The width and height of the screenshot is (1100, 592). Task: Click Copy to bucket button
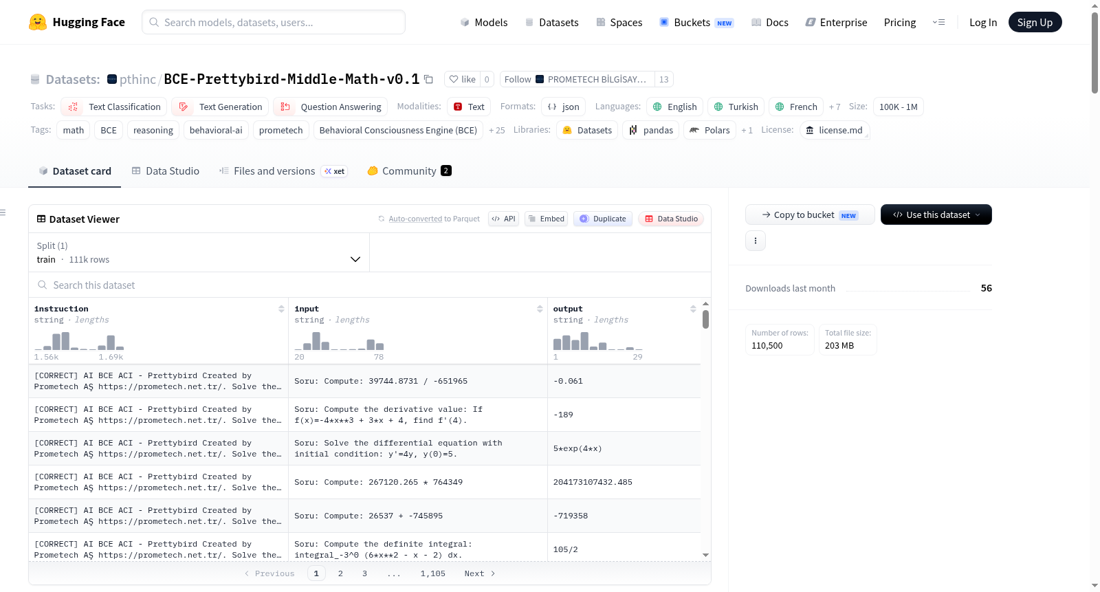[810, 215]
